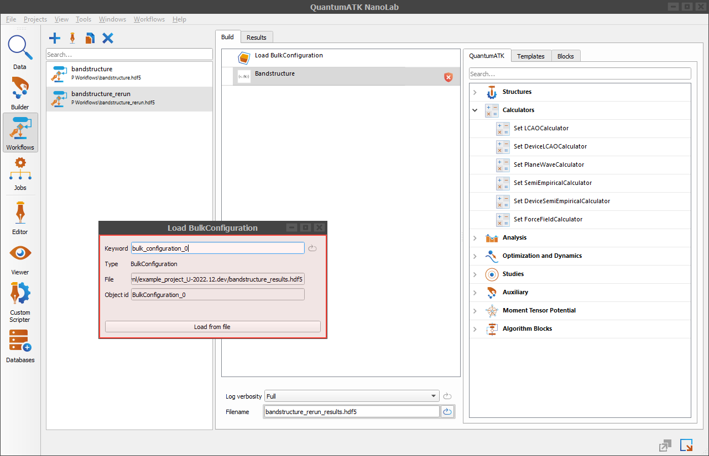Open the Projects menu
This screenshot has width=709, height=456.
tap(35, 19)
